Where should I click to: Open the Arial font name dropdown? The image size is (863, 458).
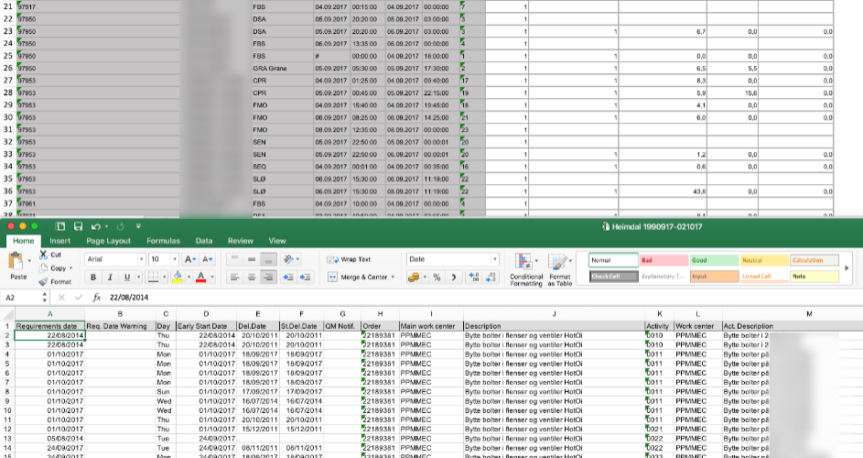tap(142, 259)
